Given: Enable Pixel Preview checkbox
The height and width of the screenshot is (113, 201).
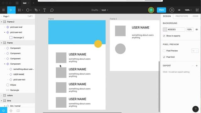Looking at the screenshot, I should [x=164, y=51].
